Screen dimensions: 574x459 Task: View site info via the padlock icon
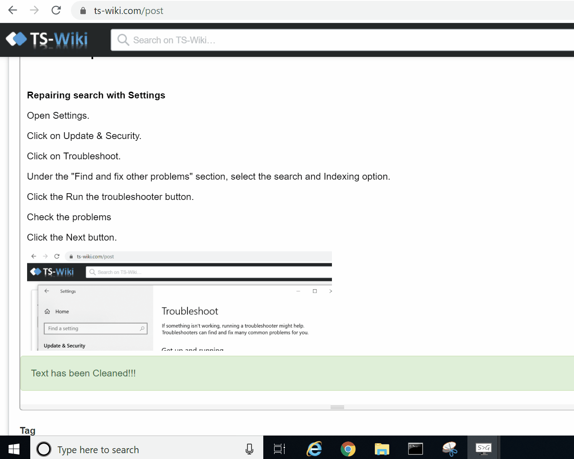click(x=83, y=11)
